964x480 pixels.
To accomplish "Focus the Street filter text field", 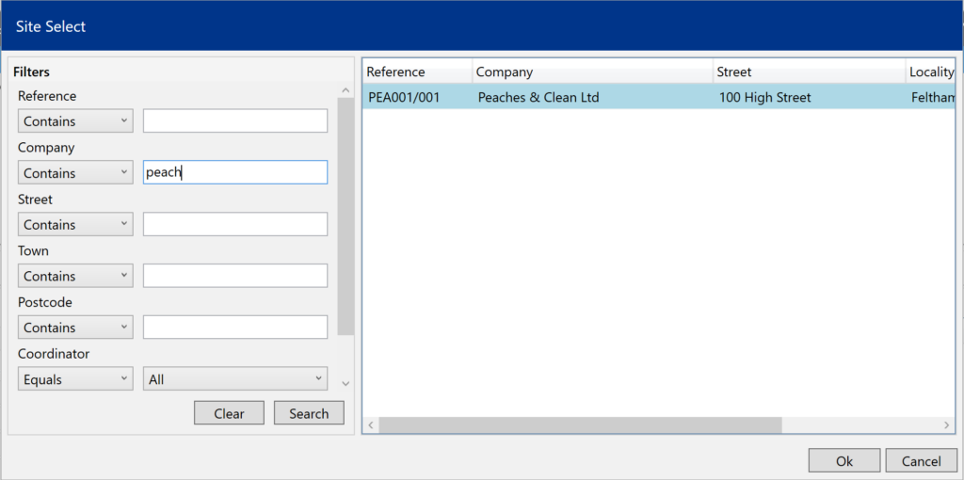I will point(235,225).
